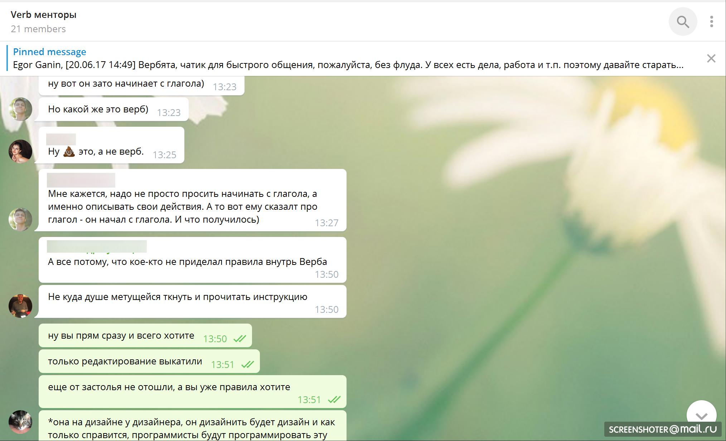View the 21 members list
This screenshot has height=441, width=726.
point(38,29)
